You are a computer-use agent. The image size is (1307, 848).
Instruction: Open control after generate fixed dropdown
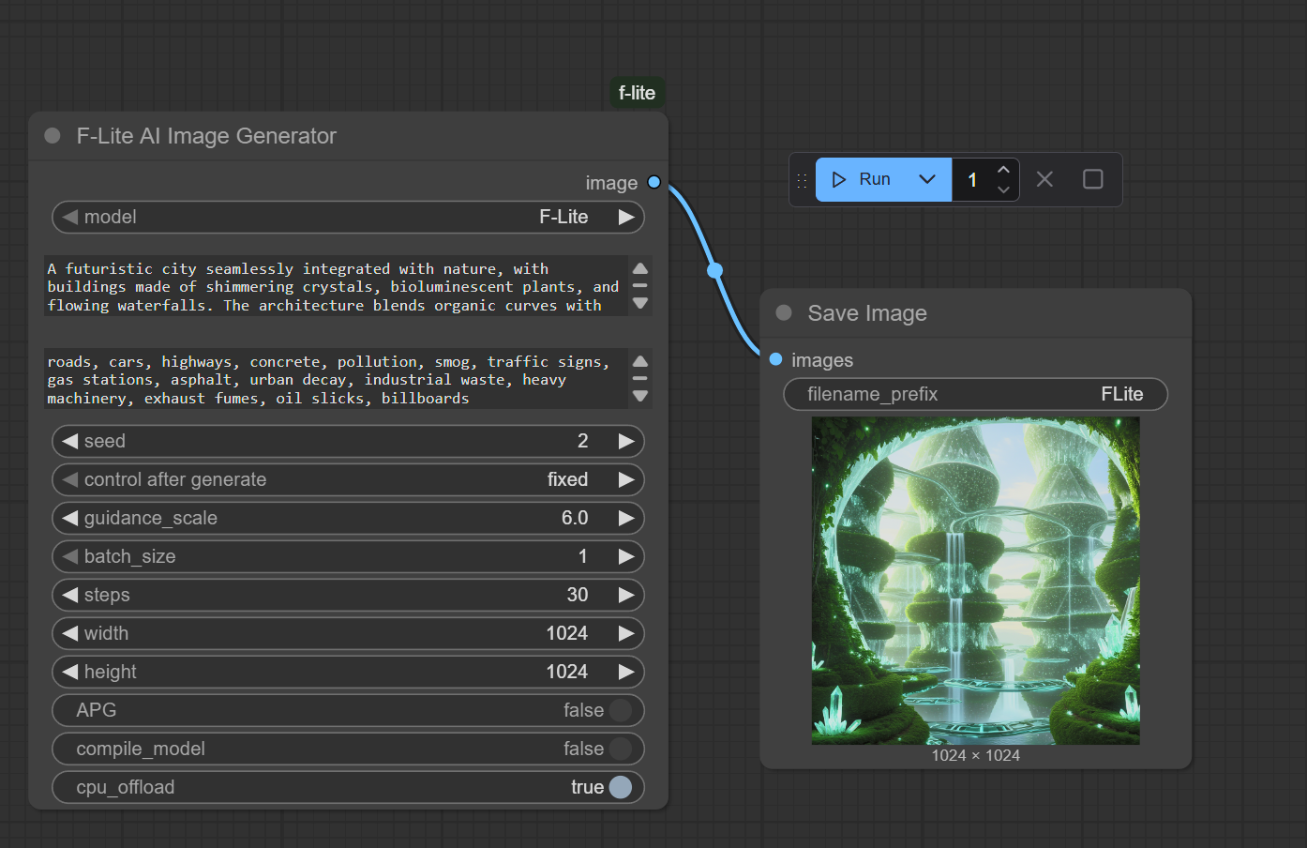pos(348,479)
